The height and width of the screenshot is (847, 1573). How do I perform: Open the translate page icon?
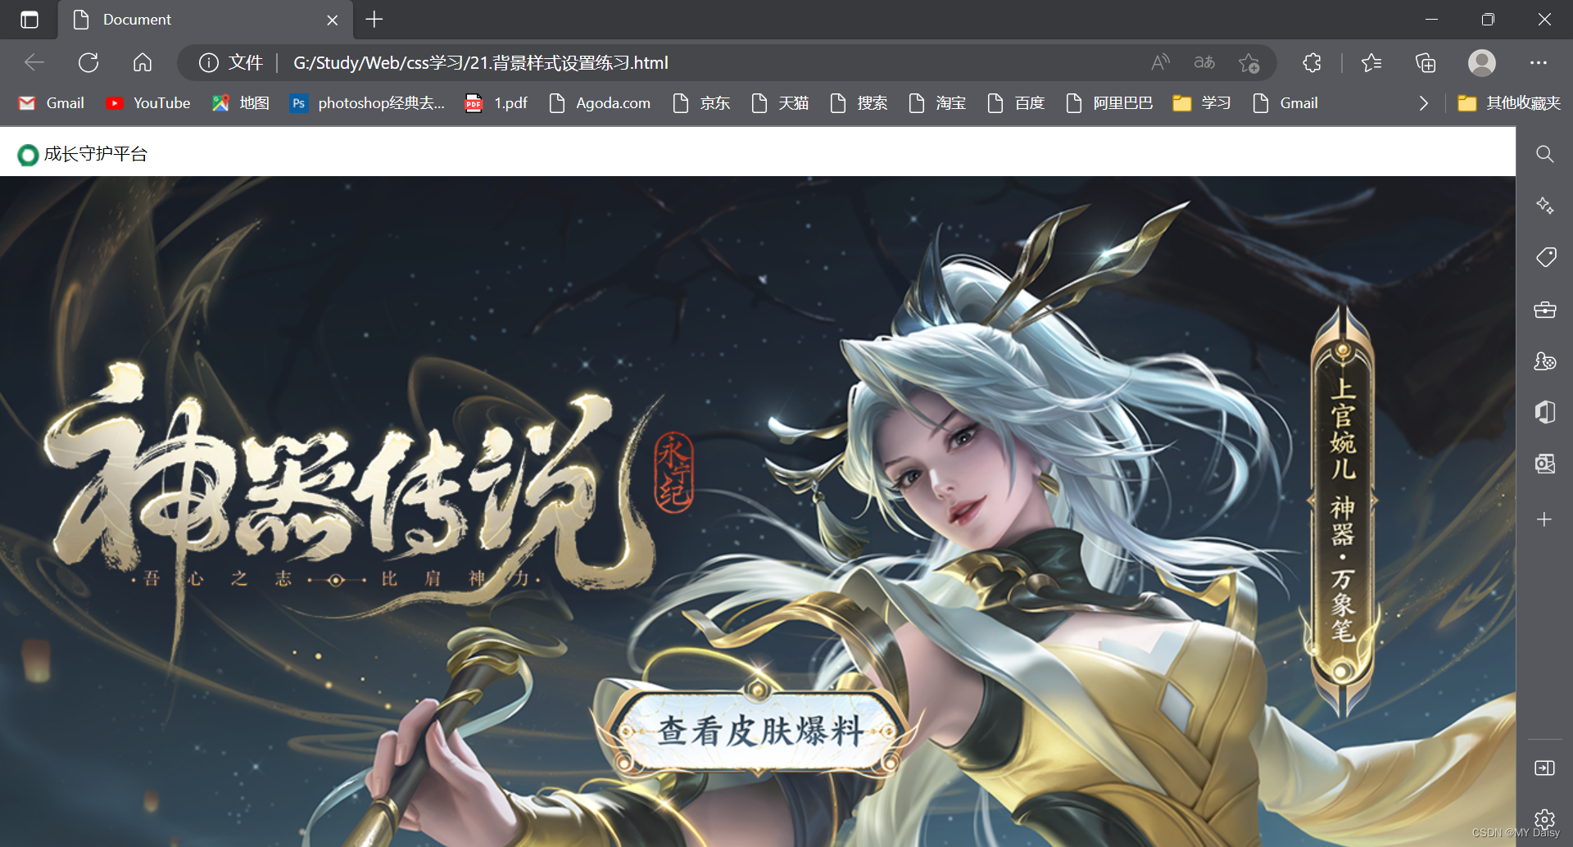click(1204, 62)
